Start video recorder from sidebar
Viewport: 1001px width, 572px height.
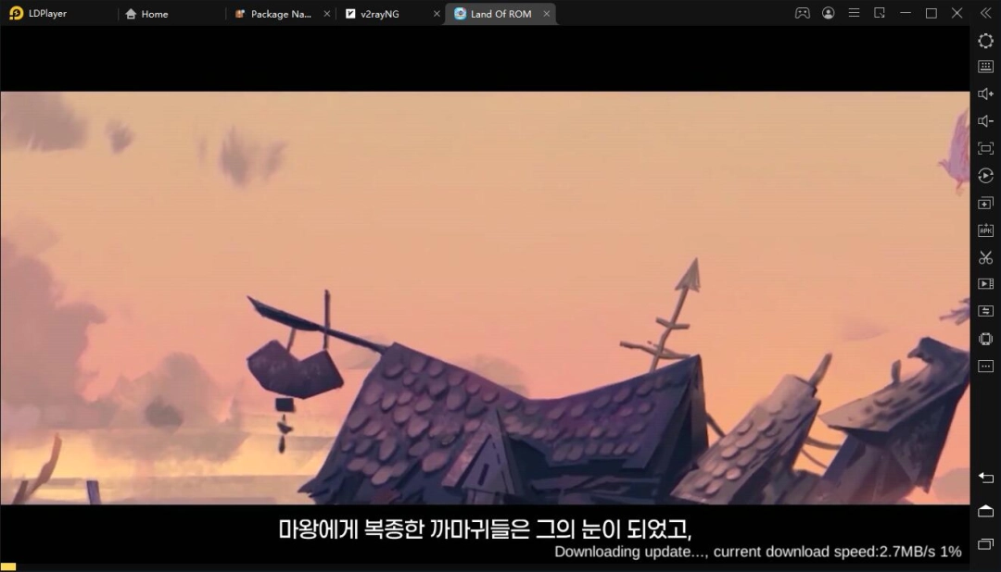pyautogui.click(x=985, y=284)
